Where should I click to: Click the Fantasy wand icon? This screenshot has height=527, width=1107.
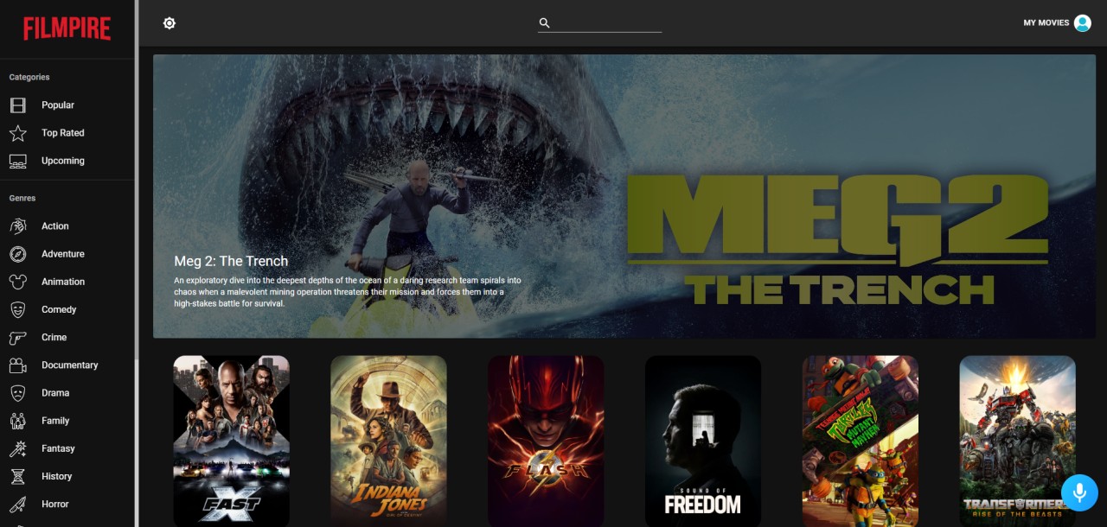coord(17,448)
